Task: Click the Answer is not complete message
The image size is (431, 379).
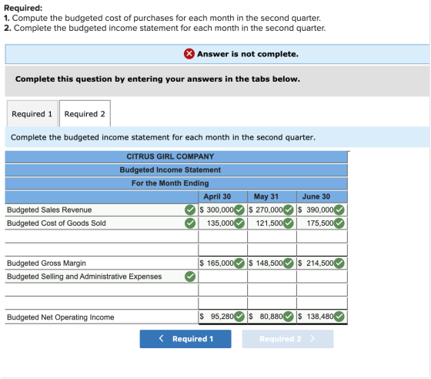Action: tap(248, 54)
